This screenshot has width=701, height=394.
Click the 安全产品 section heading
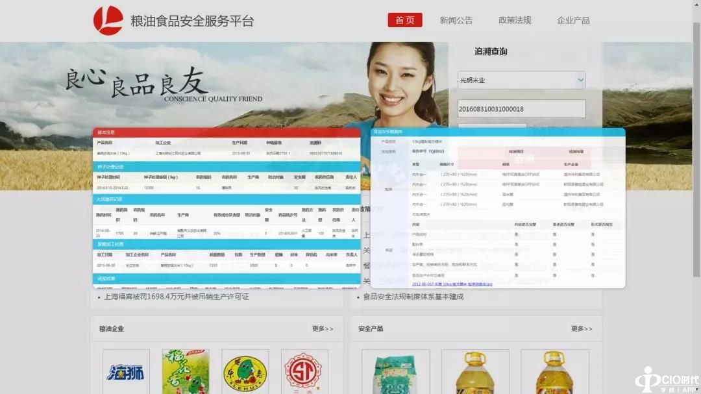371,328
